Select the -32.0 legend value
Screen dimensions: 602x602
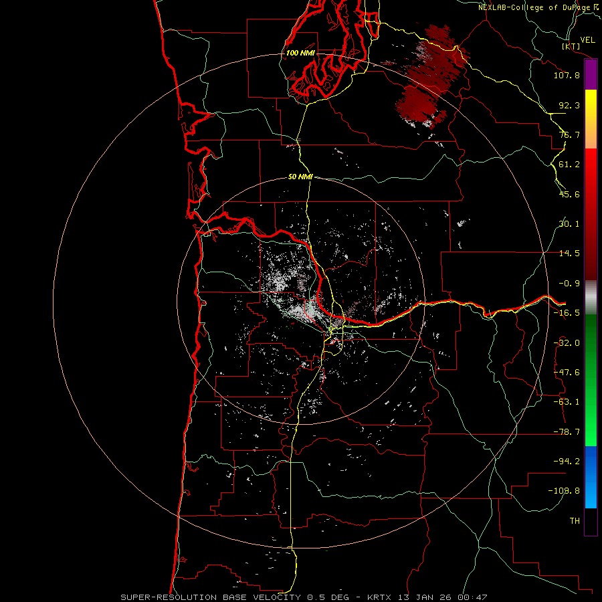coord(567,343)
